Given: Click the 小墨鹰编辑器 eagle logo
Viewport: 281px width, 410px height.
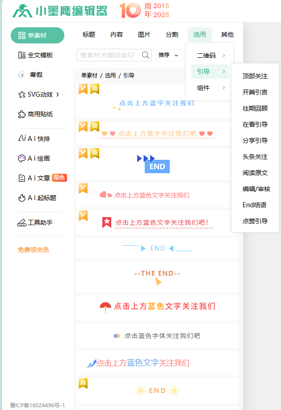Looking at the screenshot, I should tap(22, 11).
